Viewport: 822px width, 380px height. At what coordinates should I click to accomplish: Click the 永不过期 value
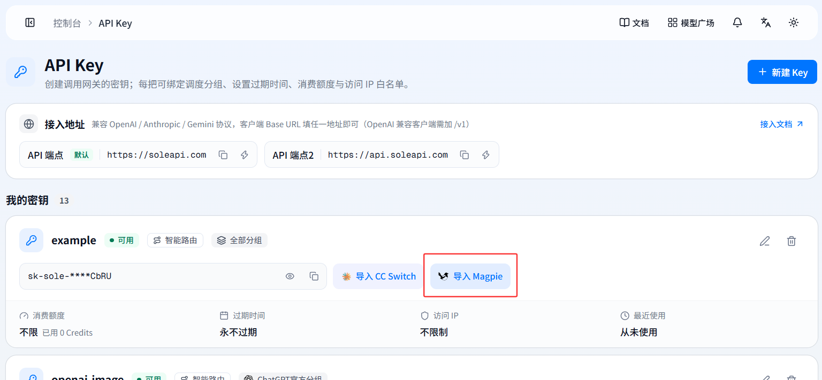[238, 332]
